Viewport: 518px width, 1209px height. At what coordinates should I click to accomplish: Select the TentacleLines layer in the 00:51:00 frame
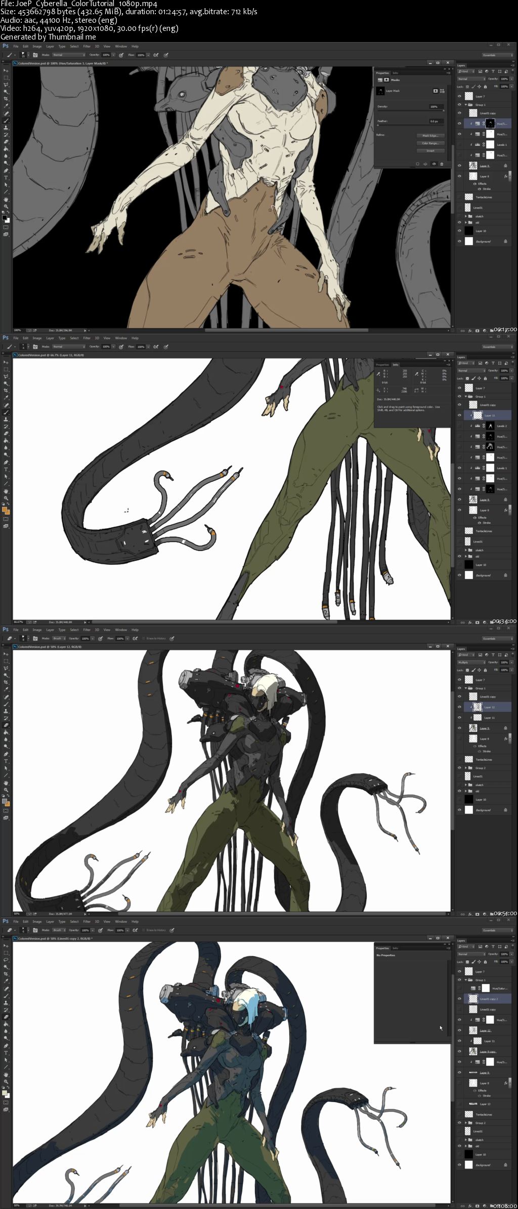[485, 760]
